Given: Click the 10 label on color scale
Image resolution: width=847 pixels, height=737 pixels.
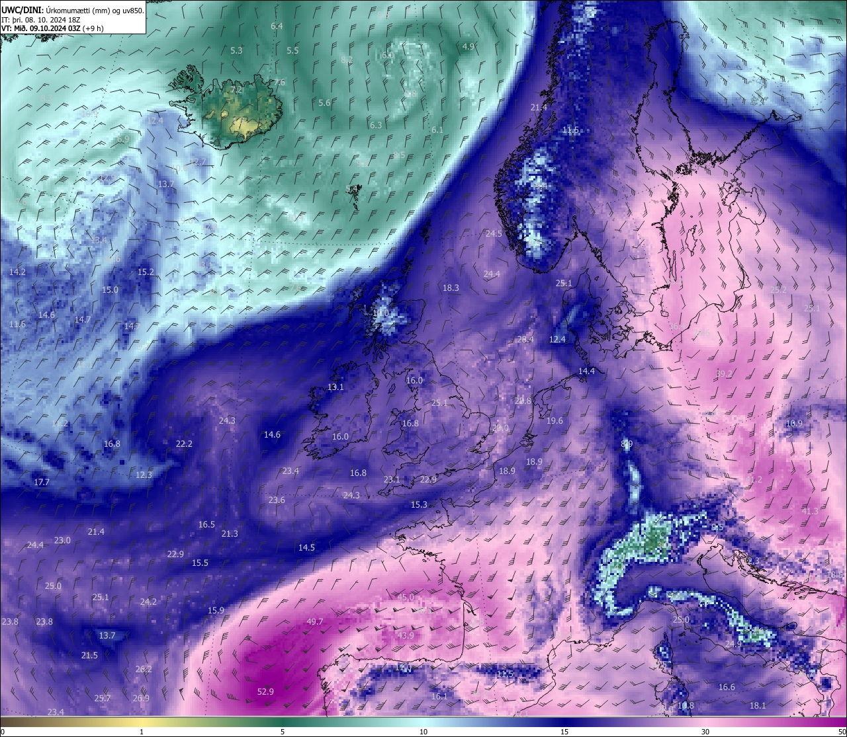Looking at the screenshot, I should 423,732.
